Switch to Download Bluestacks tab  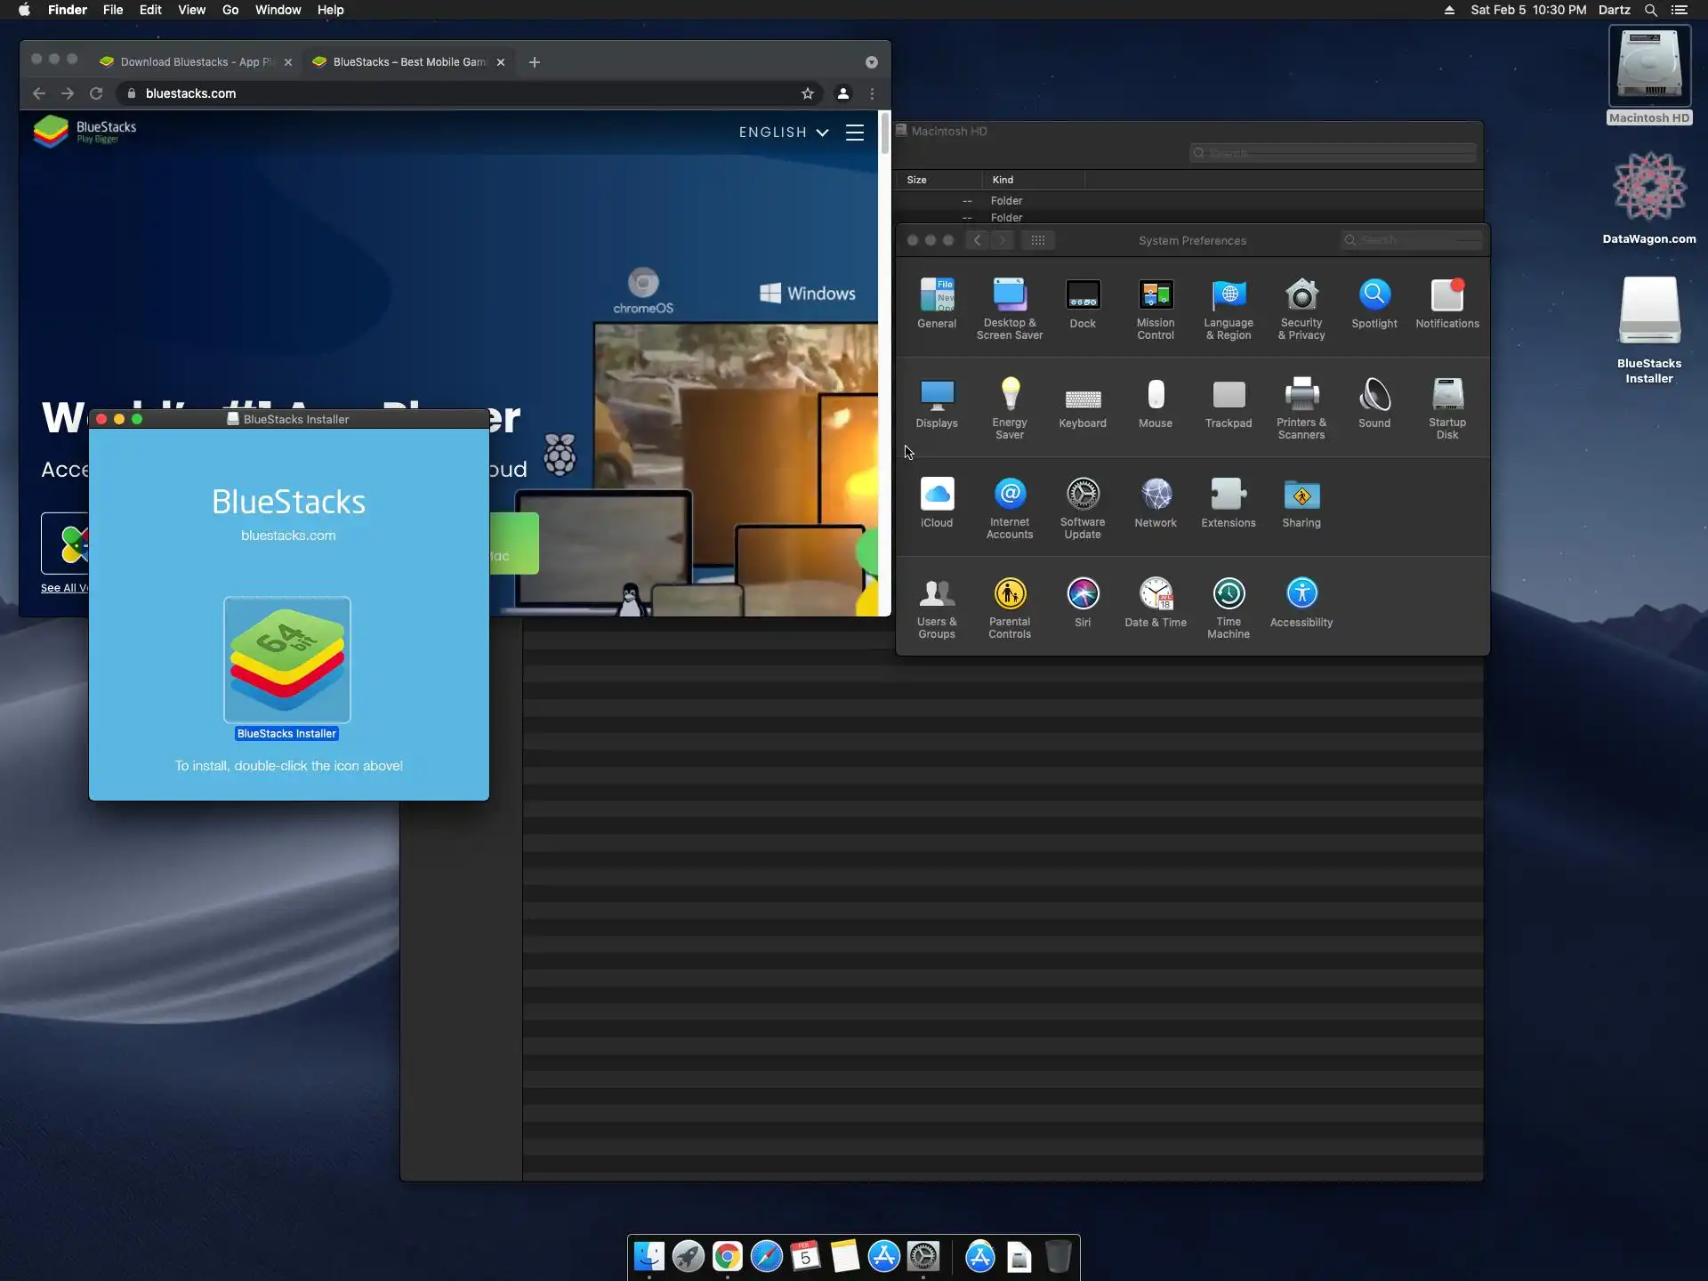pos(196,62)
